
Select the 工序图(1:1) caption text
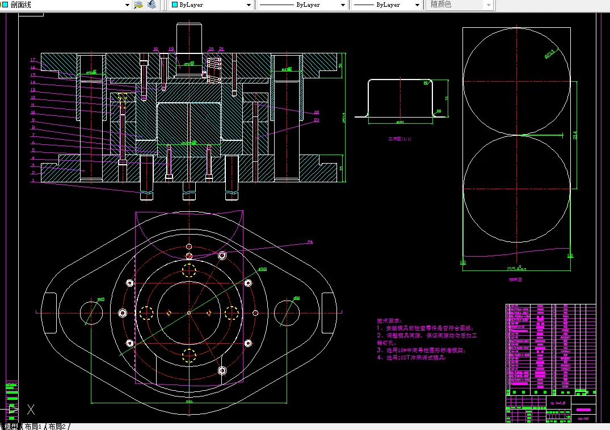point(399,139)
